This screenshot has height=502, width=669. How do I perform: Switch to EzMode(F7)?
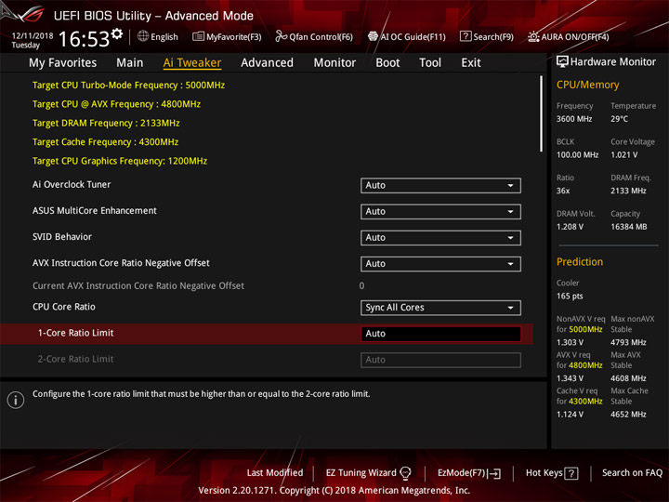point(469,473)
